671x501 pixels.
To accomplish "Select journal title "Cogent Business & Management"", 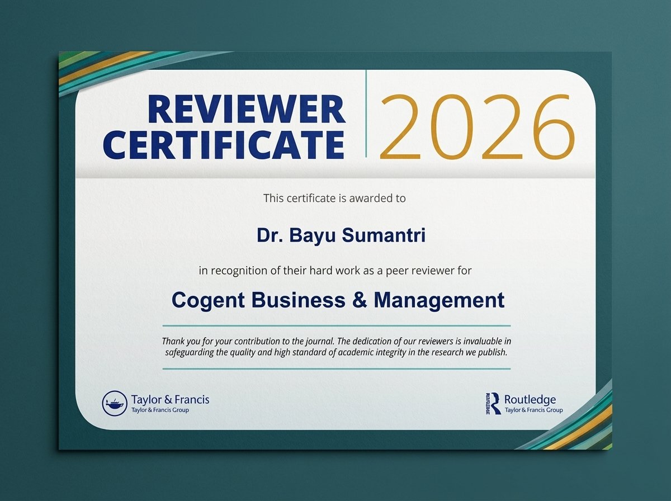I will 338,300.
